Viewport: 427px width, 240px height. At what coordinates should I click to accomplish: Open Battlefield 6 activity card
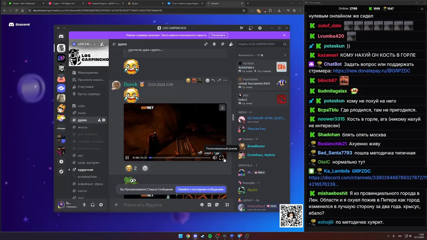pos(262,67)
